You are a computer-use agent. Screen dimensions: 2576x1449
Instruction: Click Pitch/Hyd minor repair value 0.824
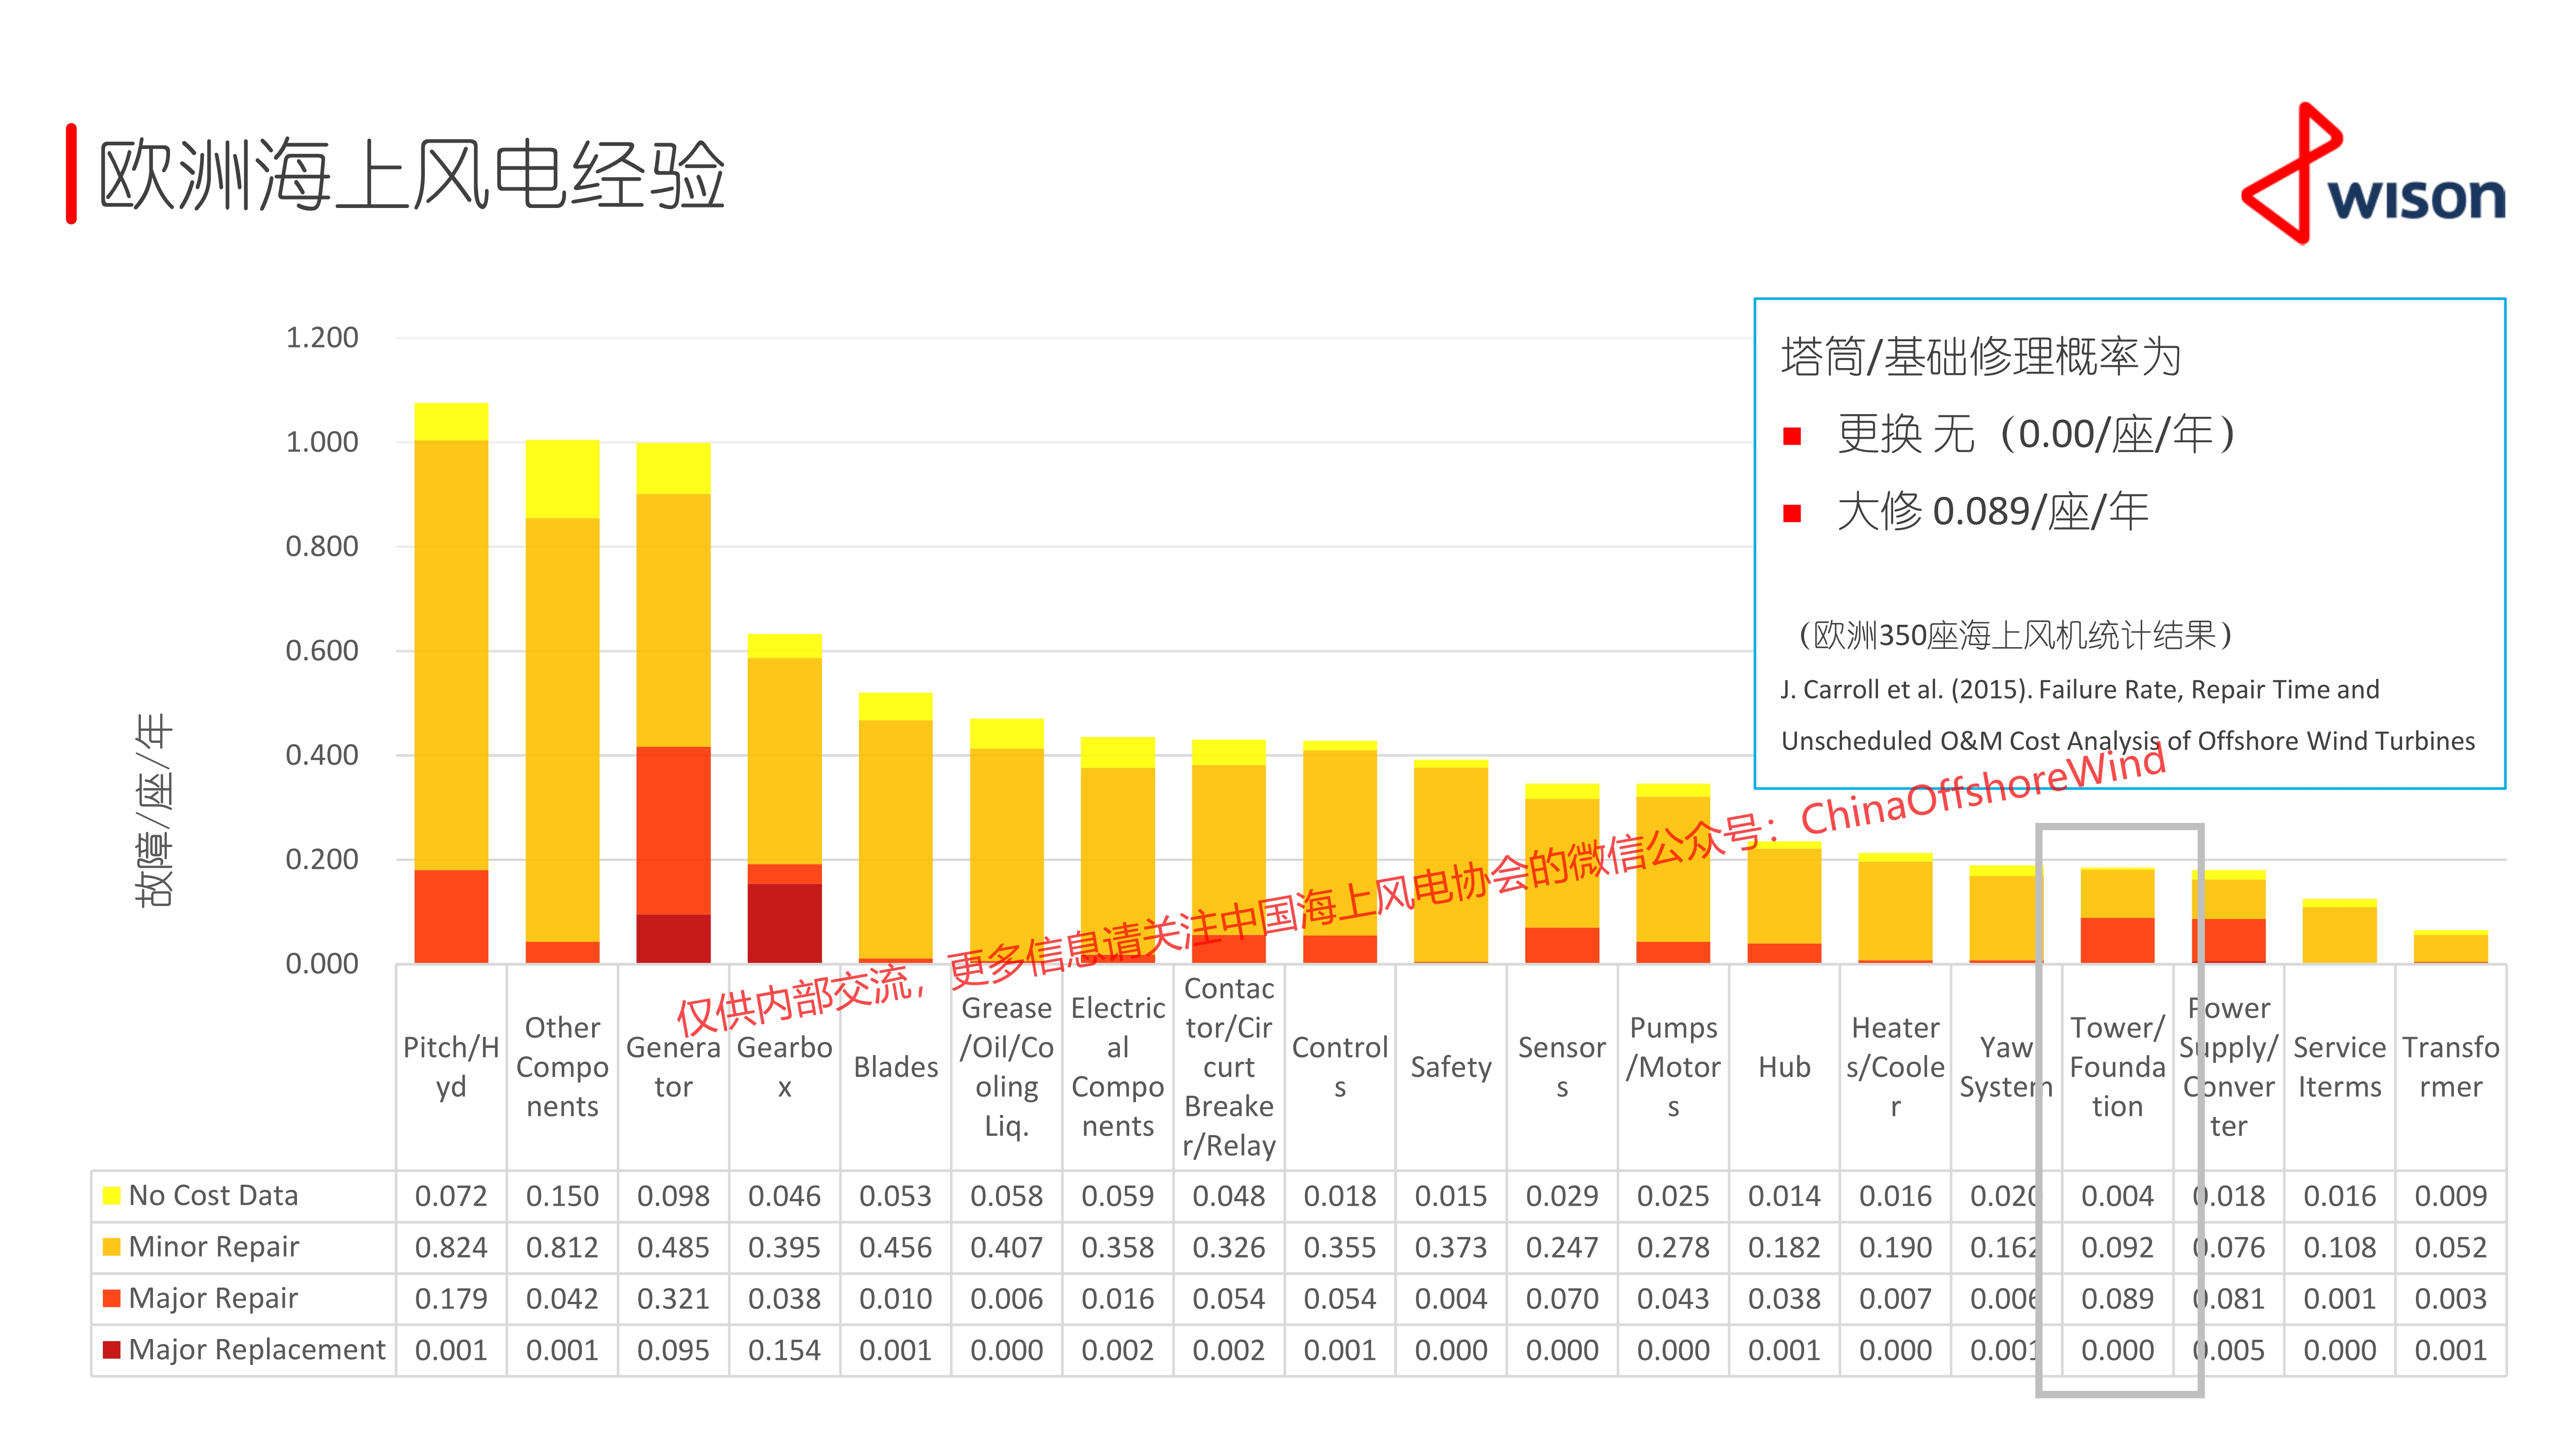click(451, 1248)
